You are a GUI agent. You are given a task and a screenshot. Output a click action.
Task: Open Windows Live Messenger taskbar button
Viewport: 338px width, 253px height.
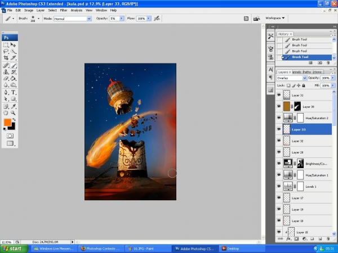pos(54,249)
